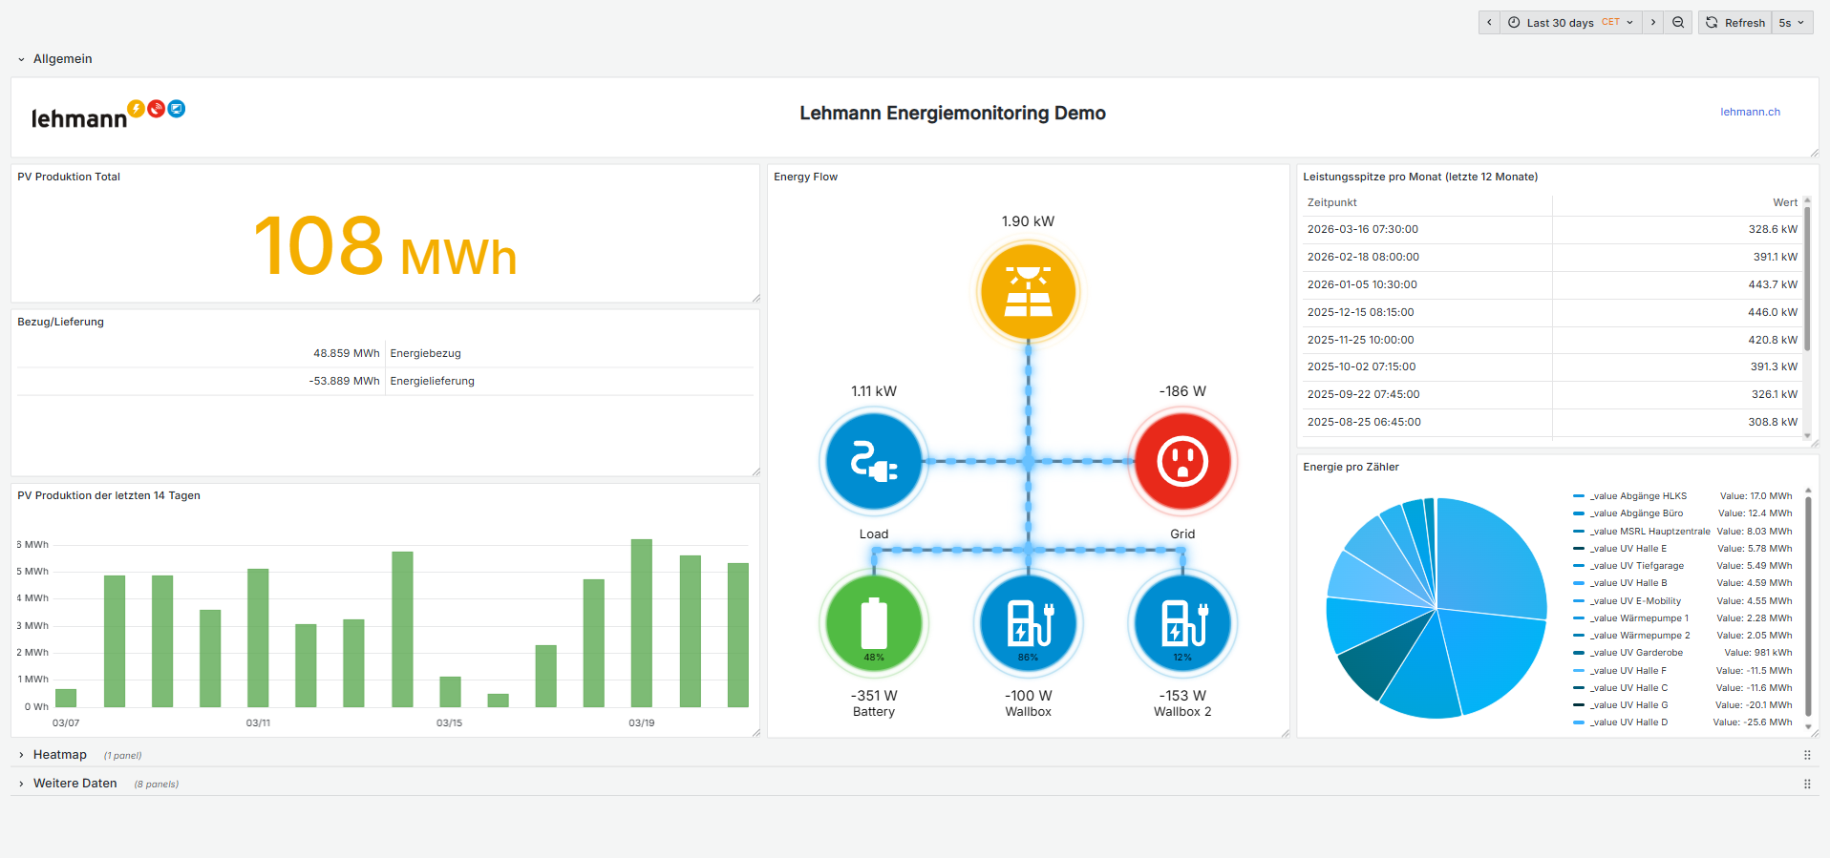This screenshot has width=1830, height=858.
Task: Click the Wallbox charger icon at 86%
Action: click(x=1028, y=623)
